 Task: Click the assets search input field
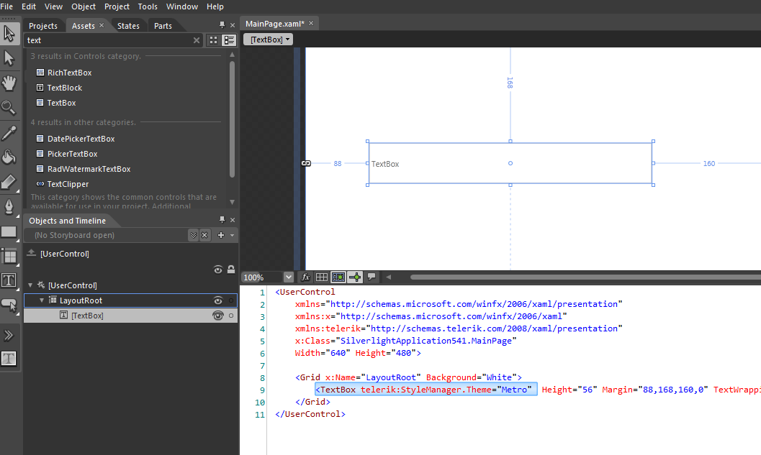click(108, 40)
